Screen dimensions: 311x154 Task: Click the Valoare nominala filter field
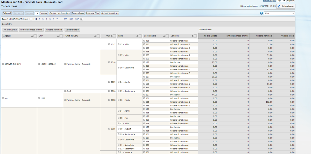point(54,30)
